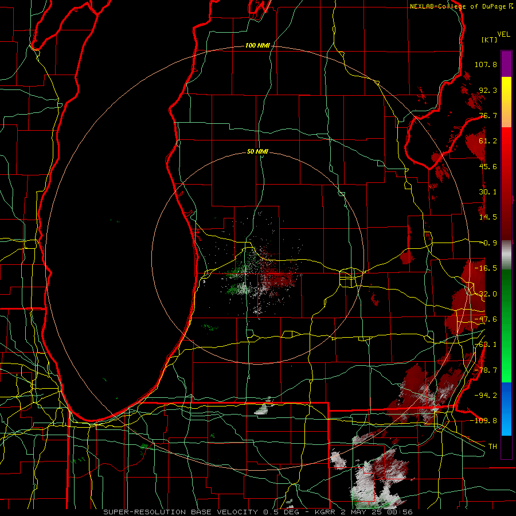Click the bottom caption 'SUPER-RESOLUTION BASE VELOCITY' text
This screenshot has height=516, width=516.
[x=181, y=512]
